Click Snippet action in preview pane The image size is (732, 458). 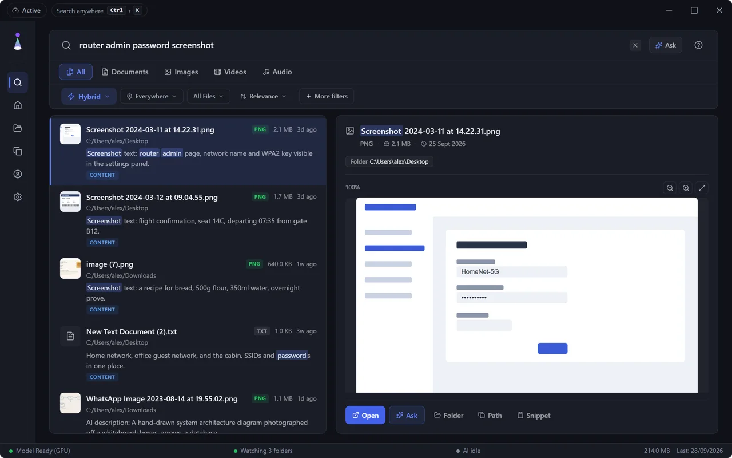tap(534, 415)
